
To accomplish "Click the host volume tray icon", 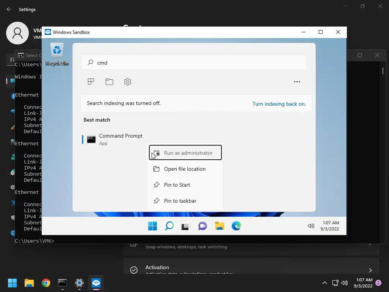I will coord(345,283).
